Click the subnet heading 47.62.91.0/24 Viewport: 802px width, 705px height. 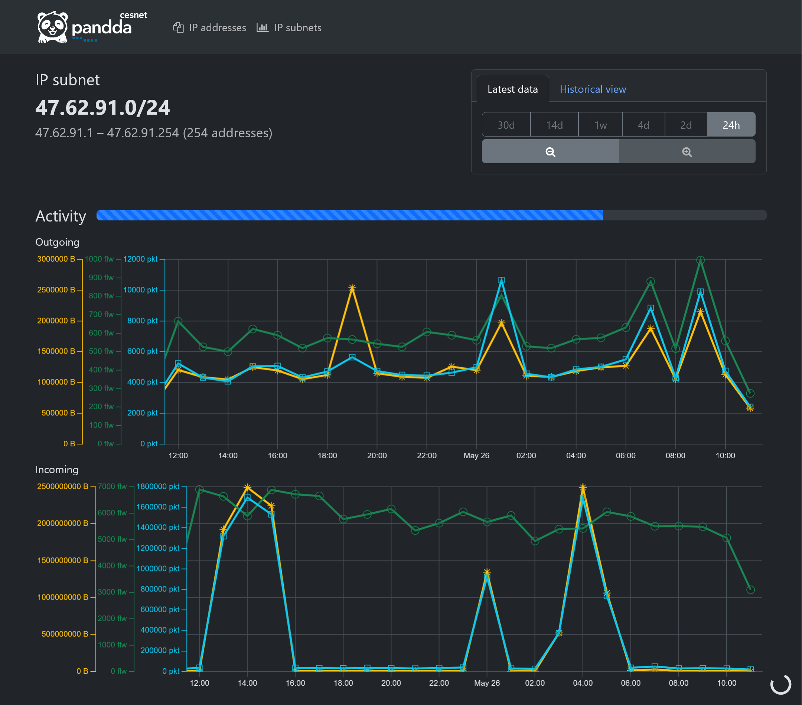pyautogui.click(x=103, y=108)
